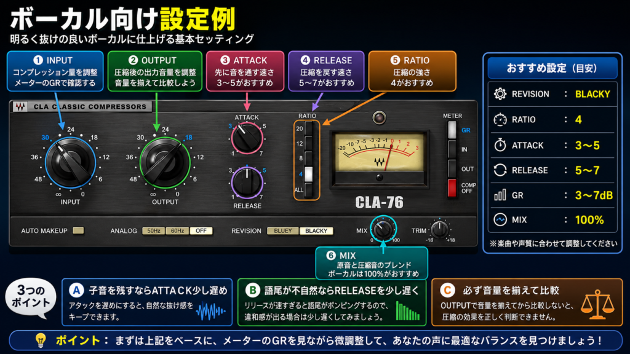Click the INPUT knob on the compressor
Viewport: 630px width, 354px height.
click(70, 163)
